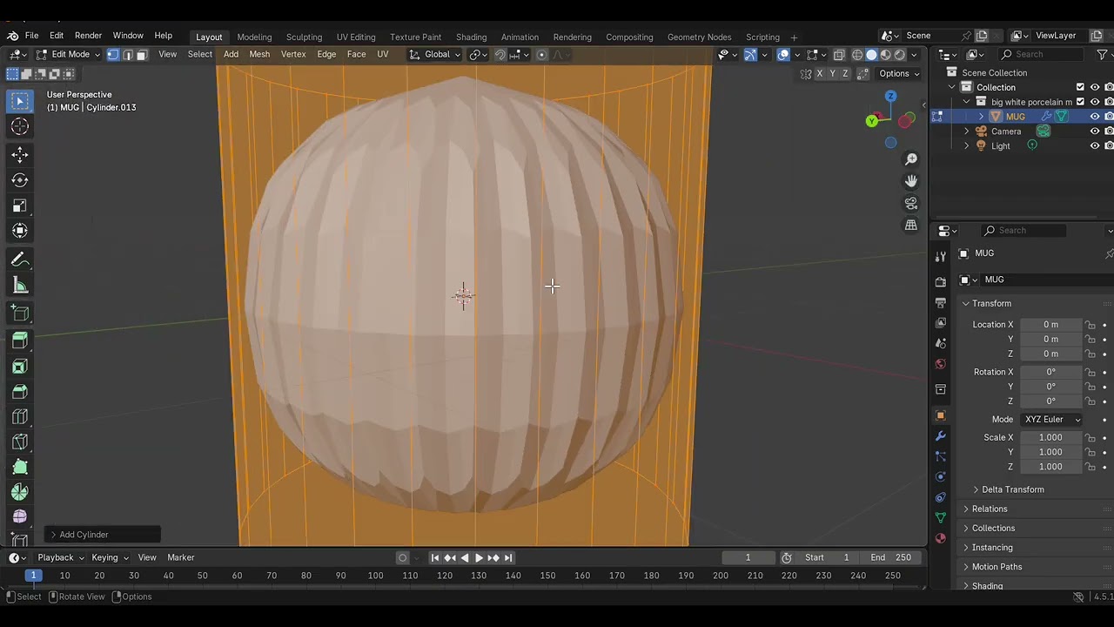Open the XYZ Euler rotation mode dropdown
Image resolution: width=1114 pixels, height=627 pixels.
[1052, 419]
